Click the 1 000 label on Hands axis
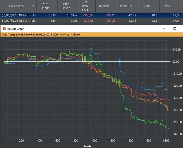This screenshot has height=148, width=183. tap(94, 140)
